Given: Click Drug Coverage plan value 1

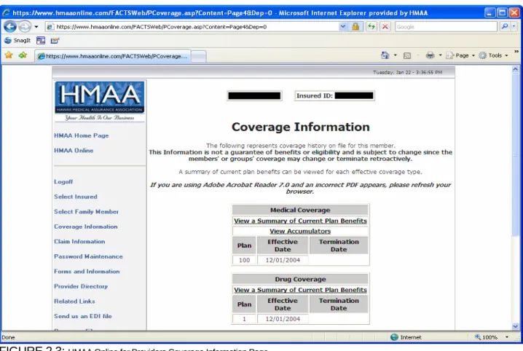Looking at the screenshot, I should pyautogui.click(x=244, y=319).
